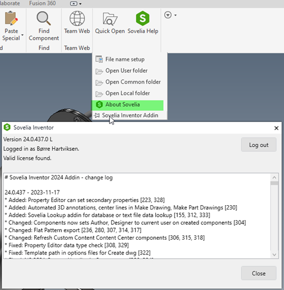Click the Quick Open folder icon
Viewport: 284px width, 290px height.
point(110,19)
